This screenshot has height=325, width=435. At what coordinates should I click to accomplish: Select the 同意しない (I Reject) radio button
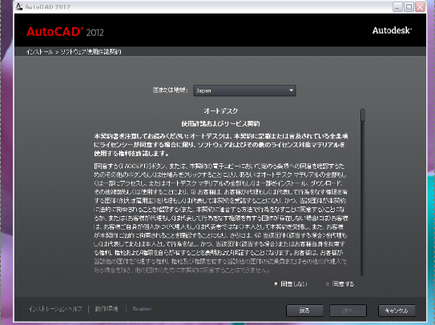276,284
